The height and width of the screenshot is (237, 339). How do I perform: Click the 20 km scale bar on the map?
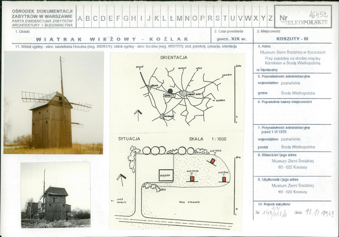coord(235,94)
